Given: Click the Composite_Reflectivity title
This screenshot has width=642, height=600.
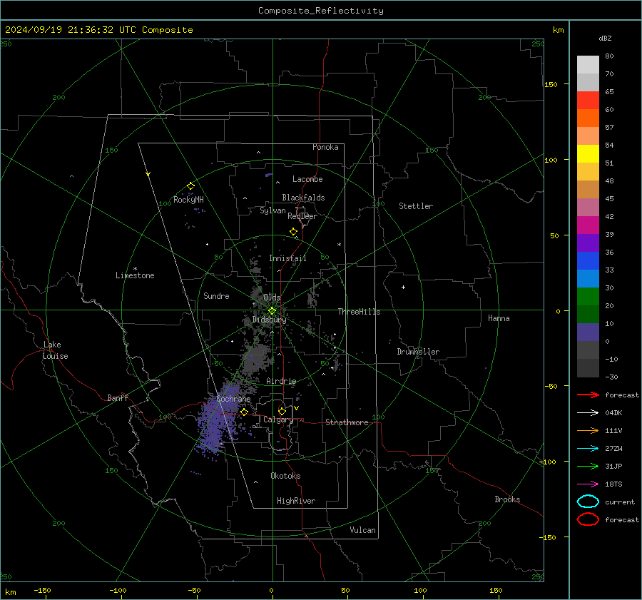Looking at the screenshot, I should [321, 11].
